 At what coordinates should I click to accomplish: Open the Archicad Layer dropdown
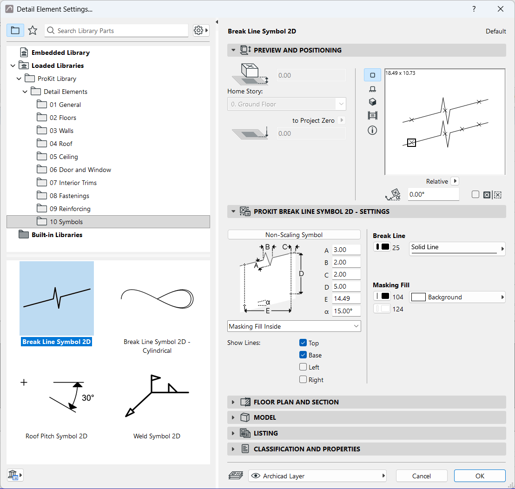click(317, 476)
